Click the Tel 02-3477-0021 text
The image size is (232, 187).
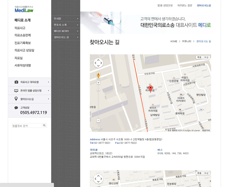100,143
